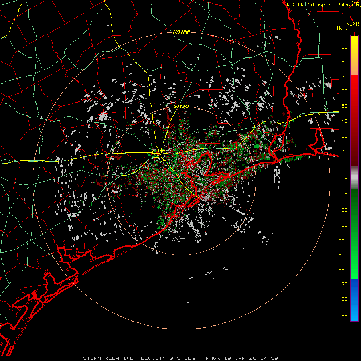Select the "50" value on the velocity scale
This screenshot has width=361, height=361.
tap(345, 106)
